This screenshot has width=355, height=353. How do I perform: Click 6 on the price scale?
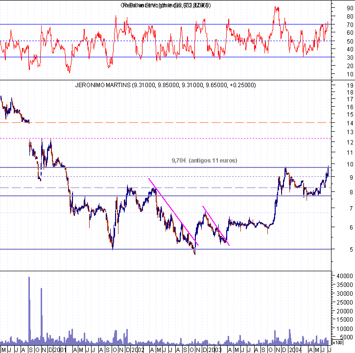(351, 227)
